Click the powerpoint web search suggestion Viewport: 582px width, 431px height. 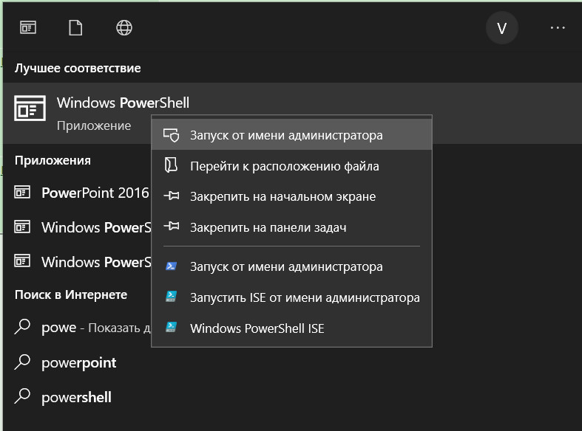pos(78,363)
